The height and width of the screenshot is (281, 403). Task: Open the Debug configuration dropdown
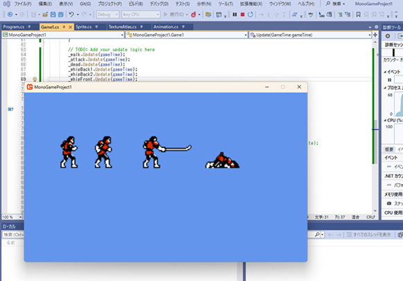coord(108,15)
